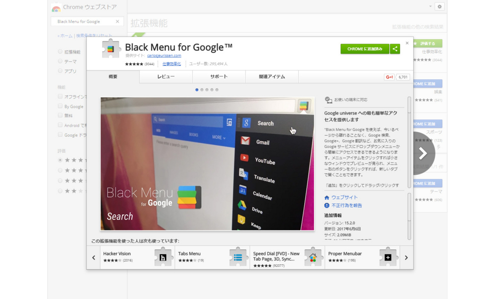Check the 無料 checkbox
Image resolution: width=500 pixels, height=299 pixels.
point(60,115)
